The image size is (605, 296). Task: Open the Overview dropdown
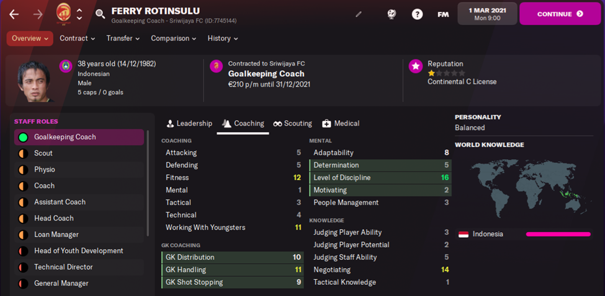(30, 38)
